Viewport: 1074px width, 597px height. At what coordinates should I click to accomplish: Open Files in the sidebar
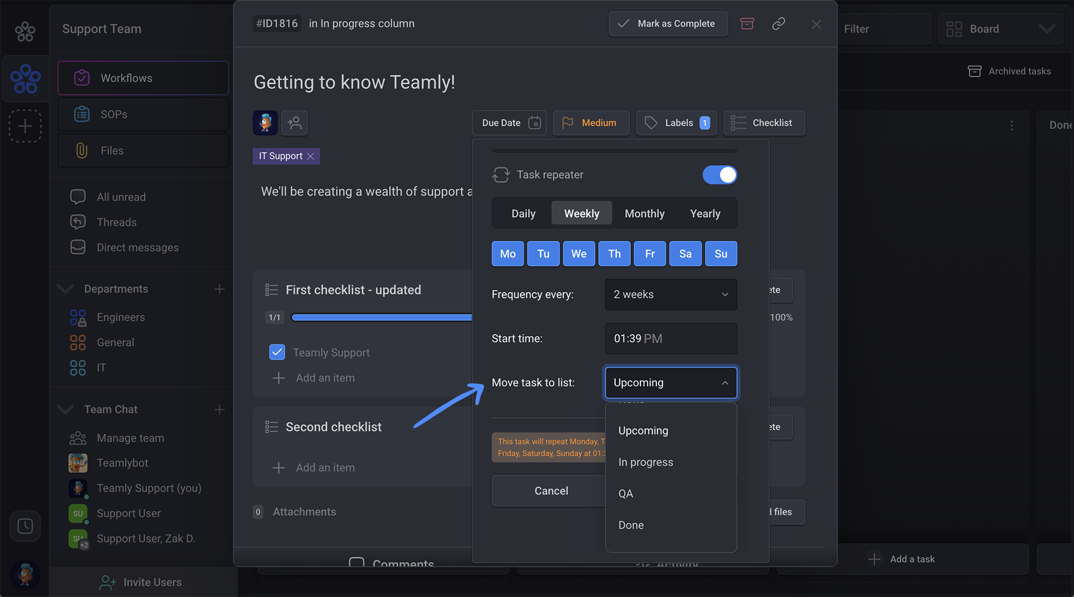143,151
